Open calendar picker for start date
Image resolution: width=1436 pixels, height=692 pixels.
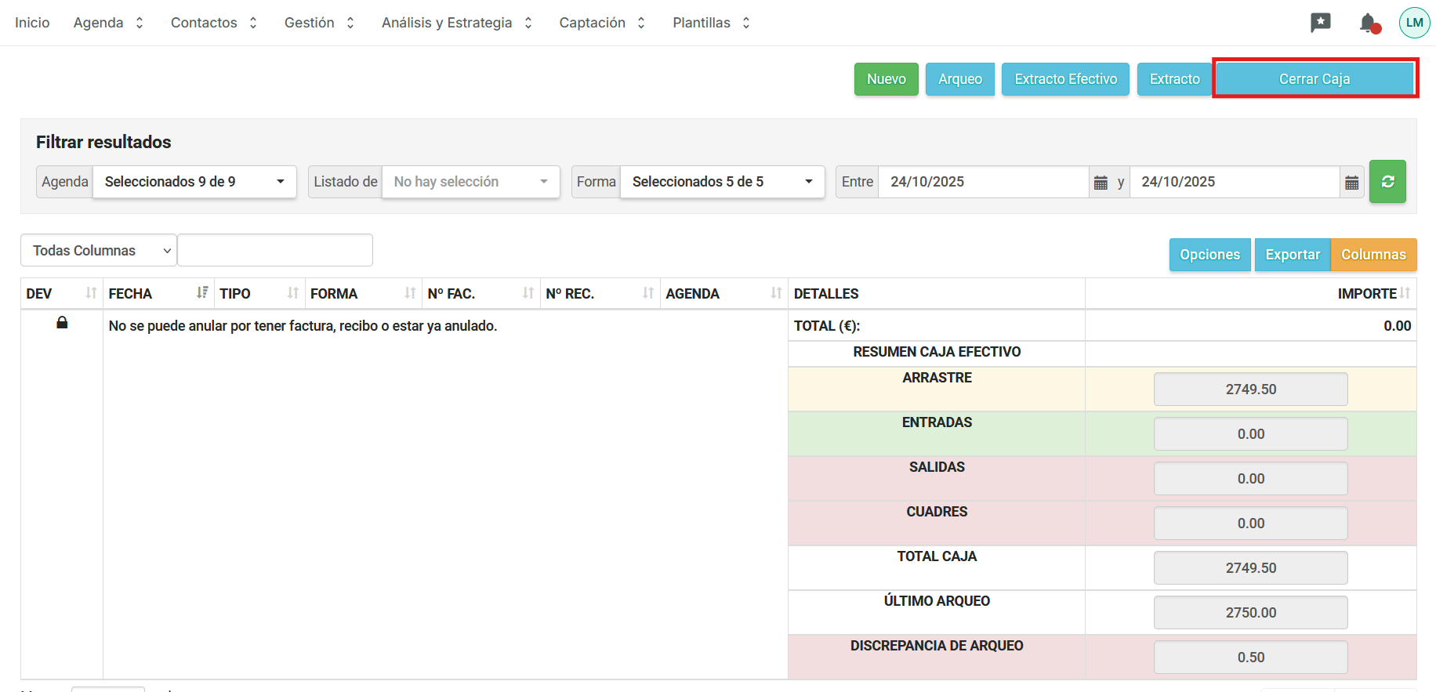point(1101,183)
